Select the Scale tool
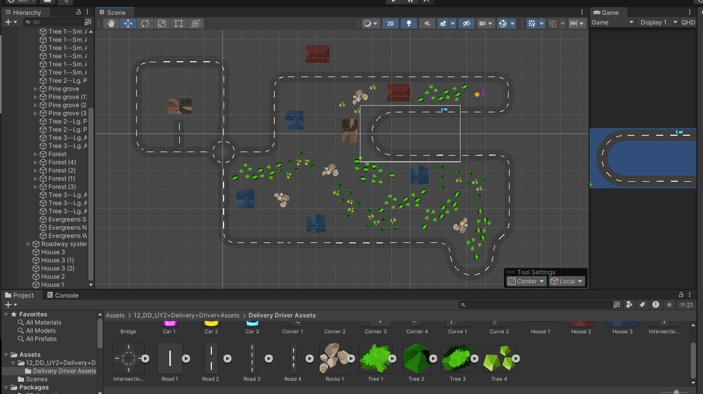The image size is (703, 394). (162, 23)
